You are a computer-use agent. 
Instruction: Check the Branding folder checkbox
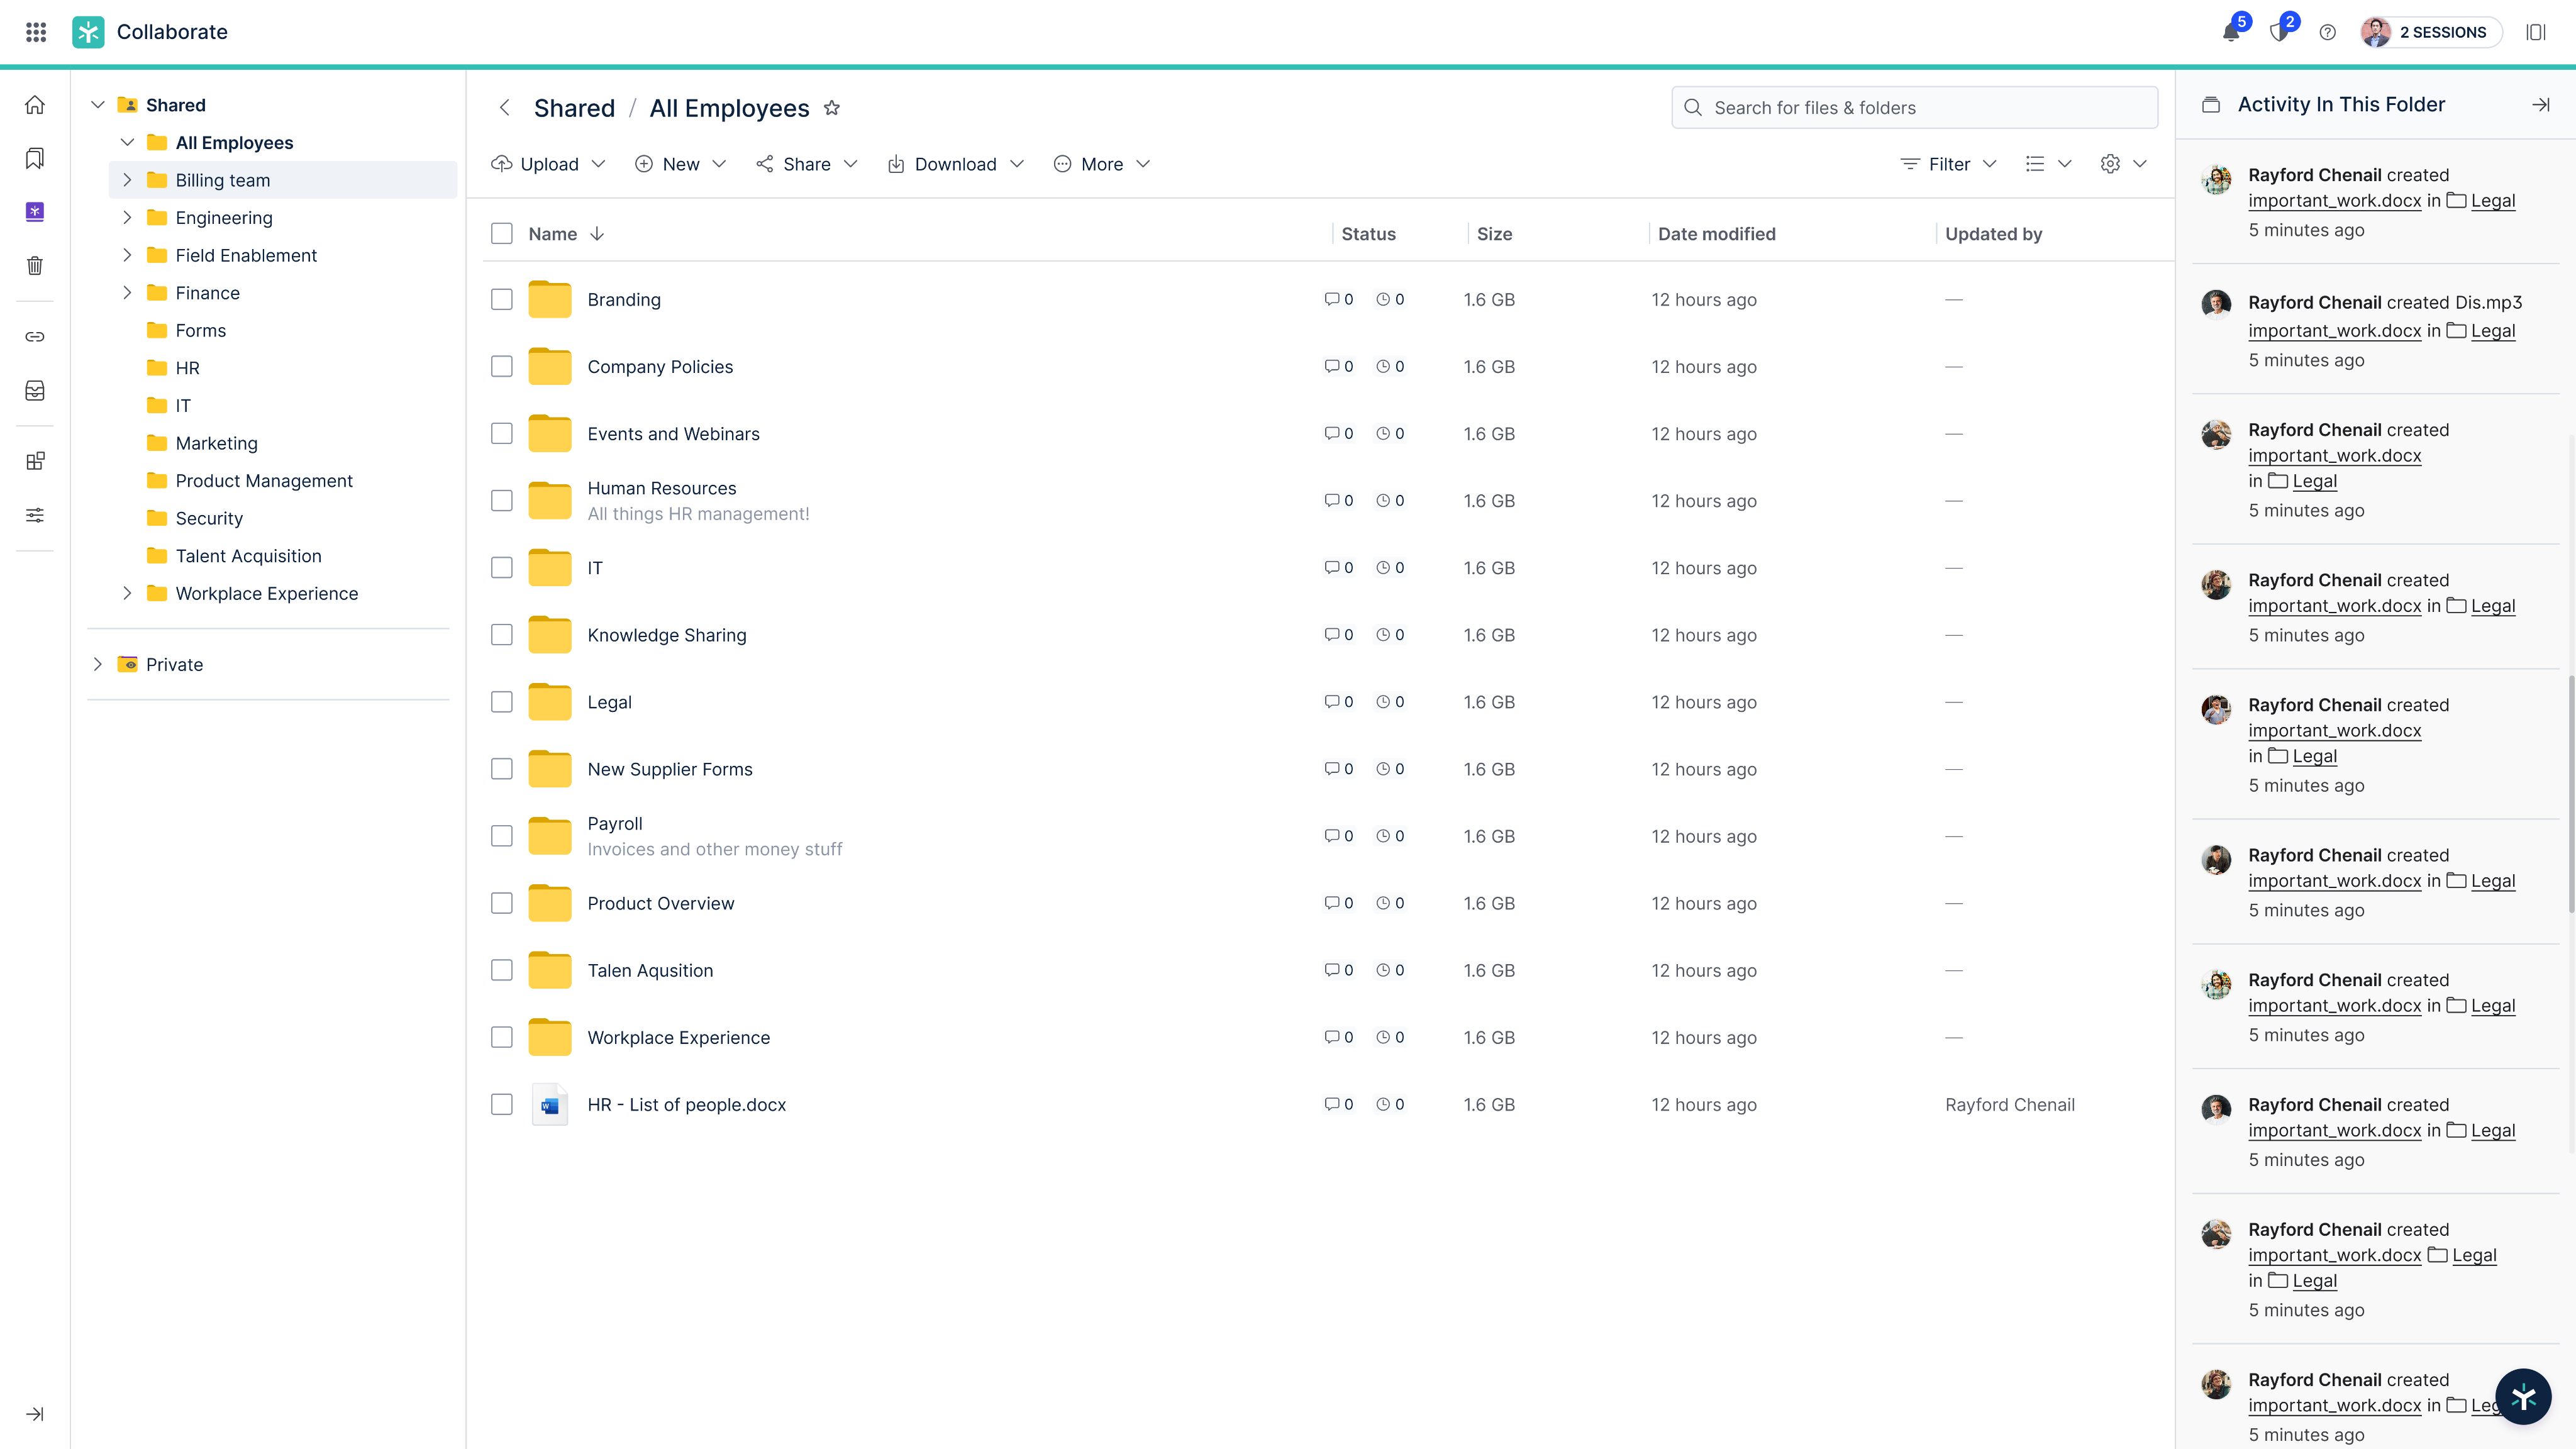[502, 299]
